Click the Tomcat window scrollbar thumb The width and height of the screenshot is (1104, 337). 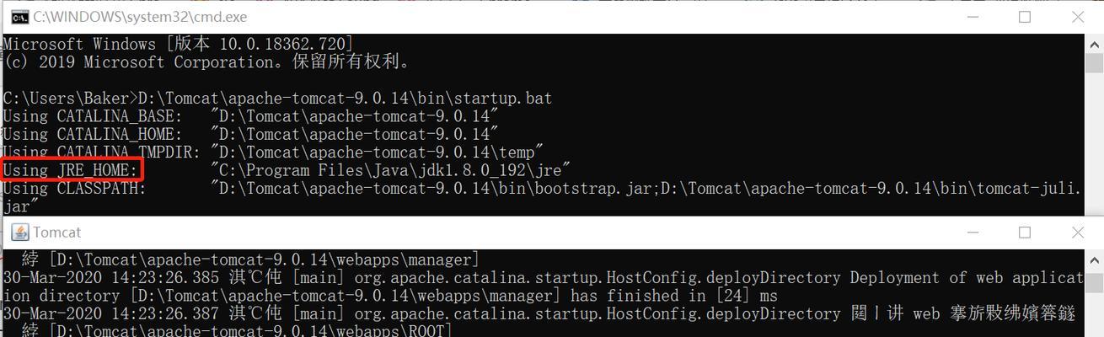pos(1095,283)
